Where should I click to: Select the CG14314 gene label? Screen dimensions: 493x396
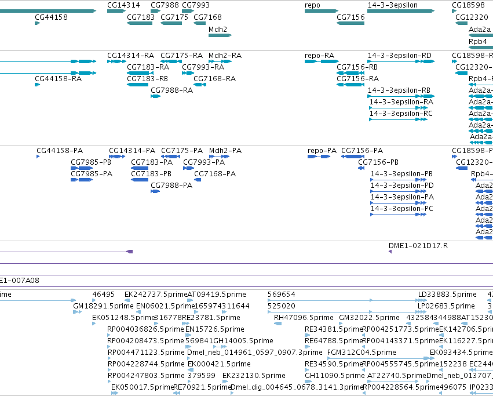[x=123, y=5]
